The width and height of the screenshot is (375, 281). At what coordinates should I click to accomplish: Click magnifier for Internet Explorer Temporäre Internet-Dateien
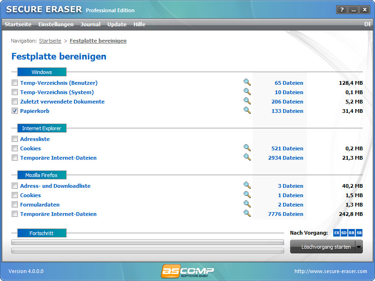point(247,157)
